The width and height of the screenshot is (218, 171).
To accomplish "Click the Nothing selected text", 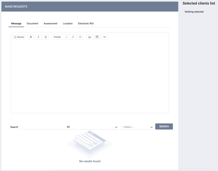I will (x=194, y=12).
